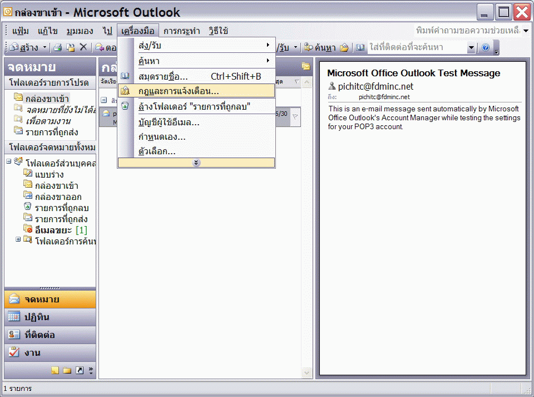Open the มุมมอง view menu
534x397 pixels.
[80, 31]
